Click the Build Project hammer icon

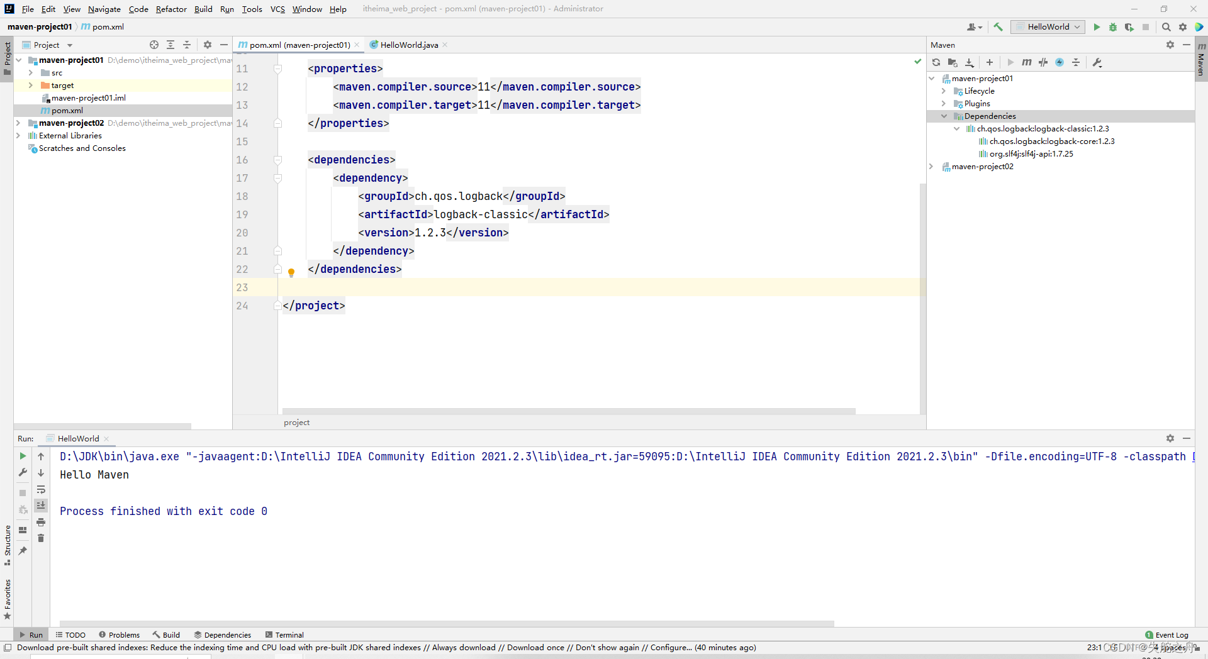coord(998,27)
